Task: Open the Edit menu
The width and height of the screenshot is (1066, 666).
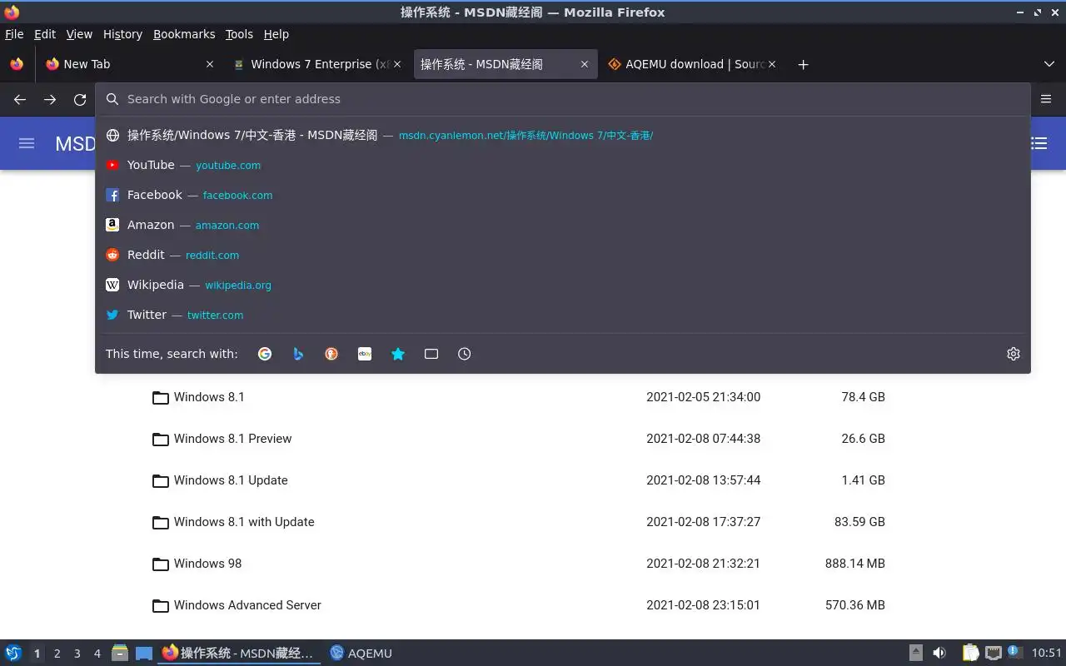Action: (45, 34)
